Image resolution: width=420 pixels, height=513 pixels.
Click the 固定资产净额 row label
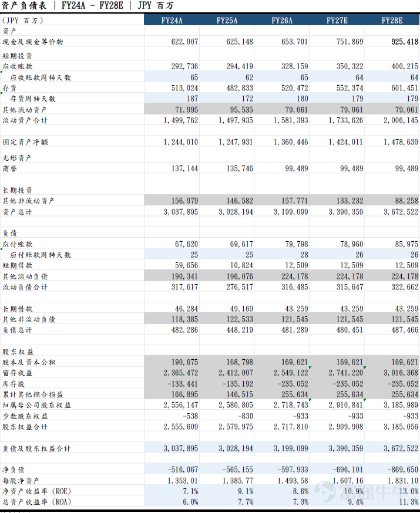point(25,142)
